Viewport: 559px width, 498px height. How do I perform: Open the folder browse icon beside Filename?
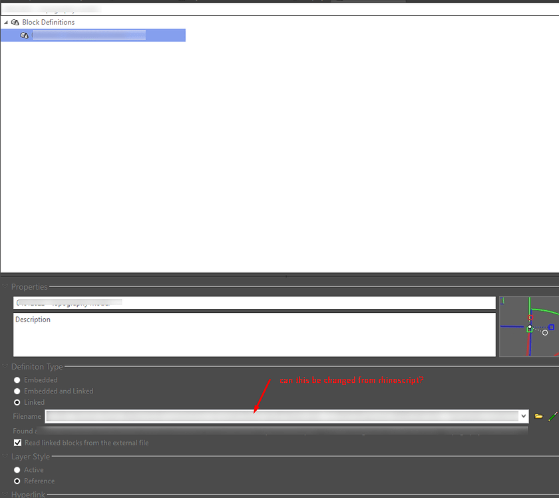(539, 415)
